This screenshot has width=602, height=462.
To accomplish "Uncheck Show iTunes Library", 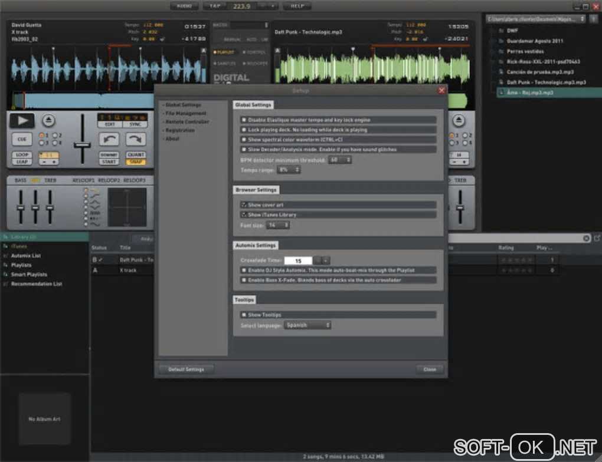I will [x=243, y=214].
